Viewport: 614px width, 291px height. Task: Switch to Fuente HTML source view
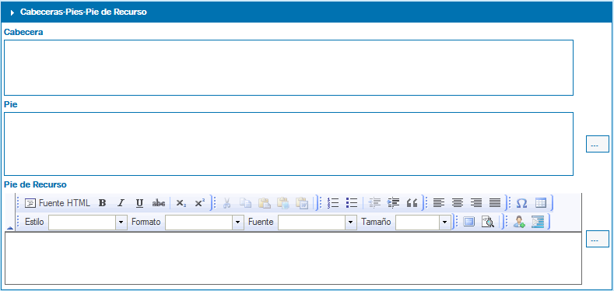point(57,203)
